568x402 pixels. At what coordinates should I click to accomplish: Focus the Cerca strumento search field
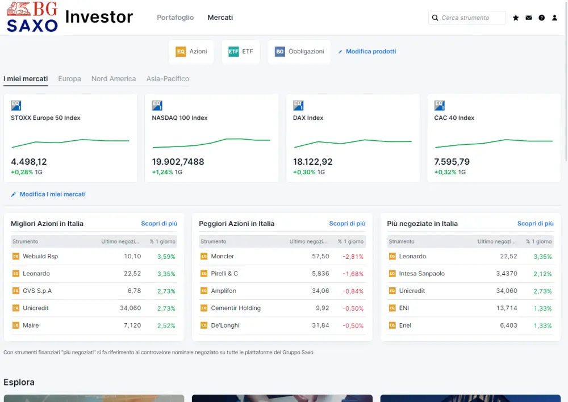point(467,18)
